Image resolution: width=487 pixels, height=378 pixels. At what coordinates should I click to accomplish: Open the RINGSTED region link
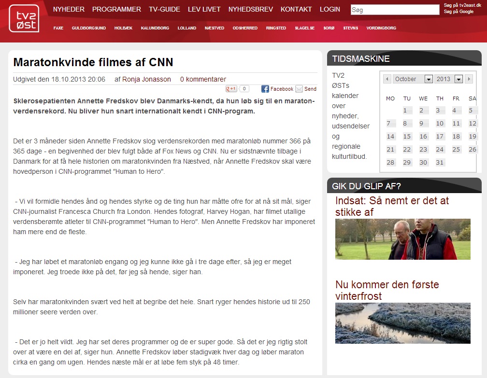pyautogui.click(x=276, y=28)
